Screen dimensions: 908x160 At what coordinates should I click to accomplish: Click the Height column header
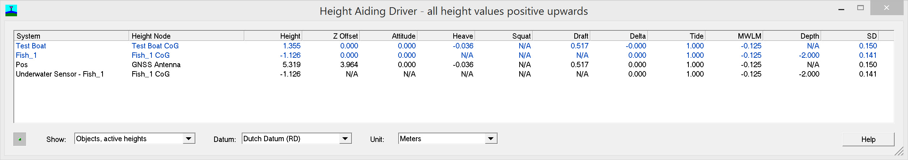[x=273, y=36]
